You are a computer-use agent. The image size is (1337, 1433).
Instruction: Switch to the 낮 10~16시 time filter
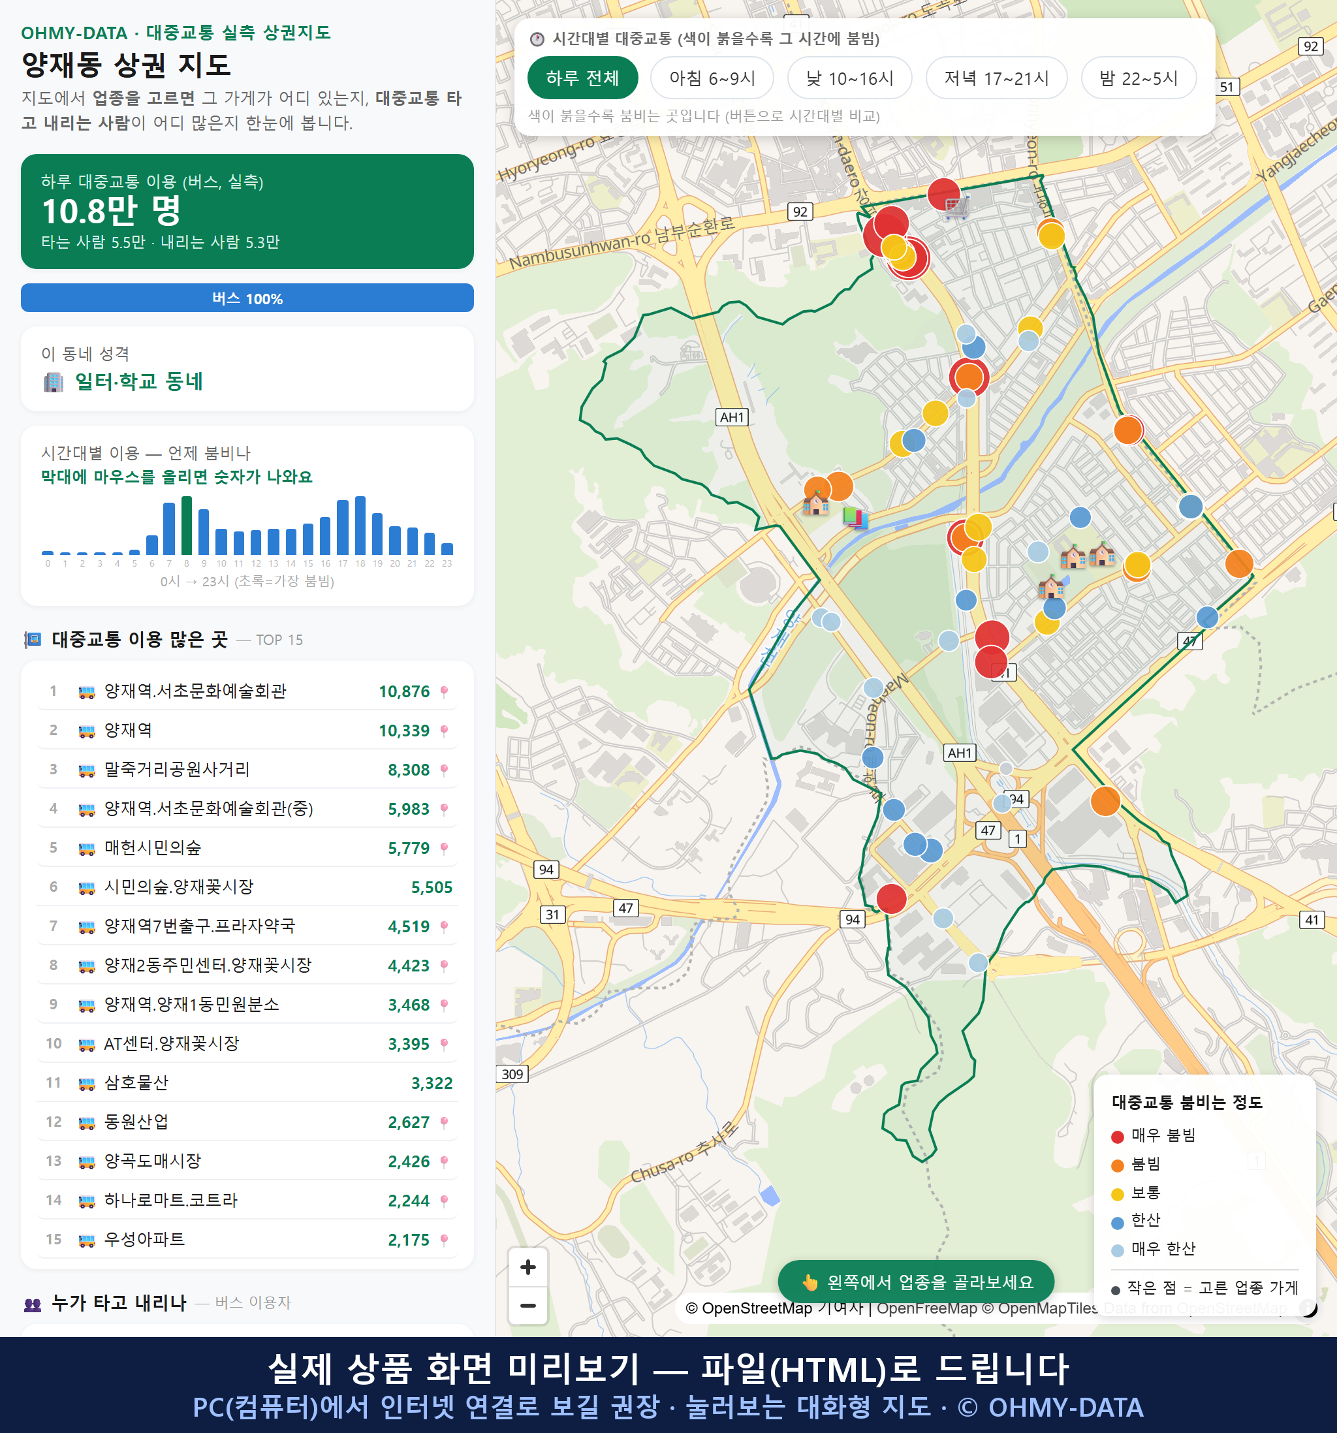[x=849, y=78]
